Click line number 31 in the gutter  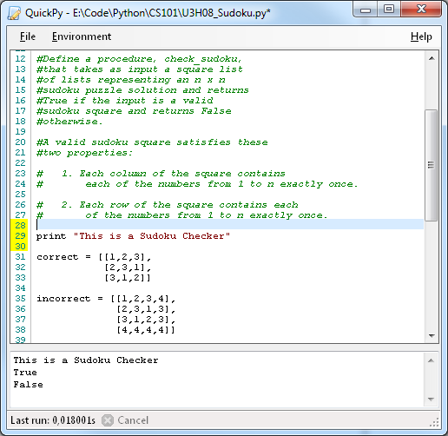click(20, 256)
